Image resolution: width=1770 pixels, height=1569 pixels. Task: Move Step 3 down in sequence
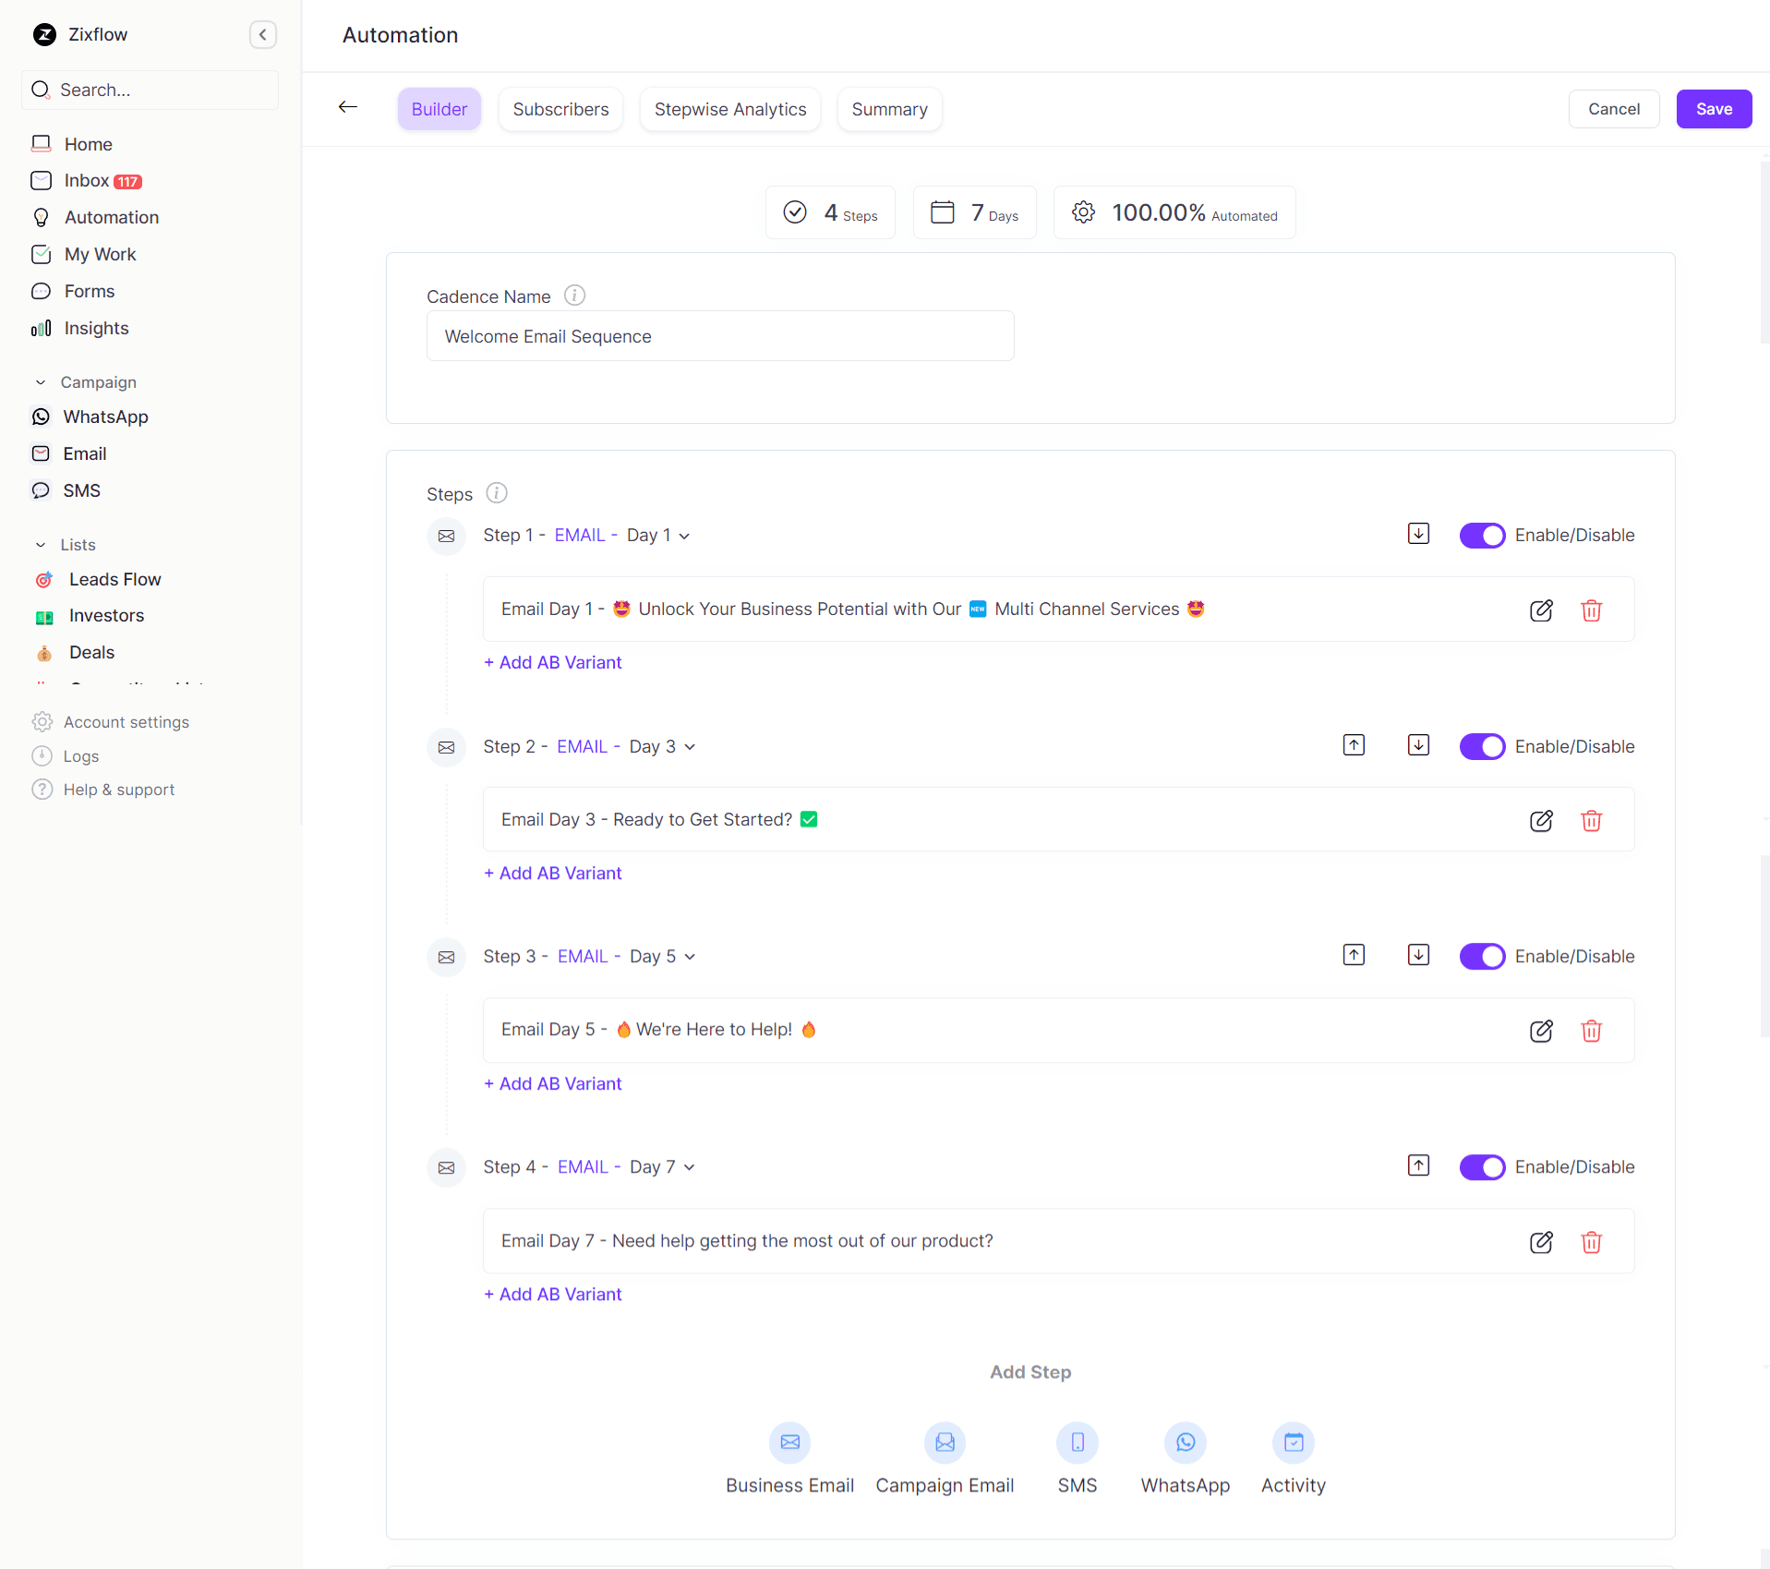point(1418,955)
